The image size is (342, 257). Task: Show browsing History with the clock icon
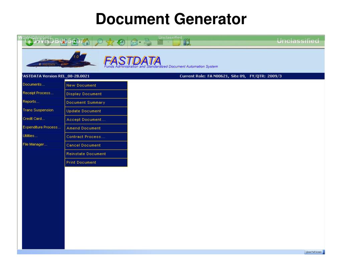point(121,42)
